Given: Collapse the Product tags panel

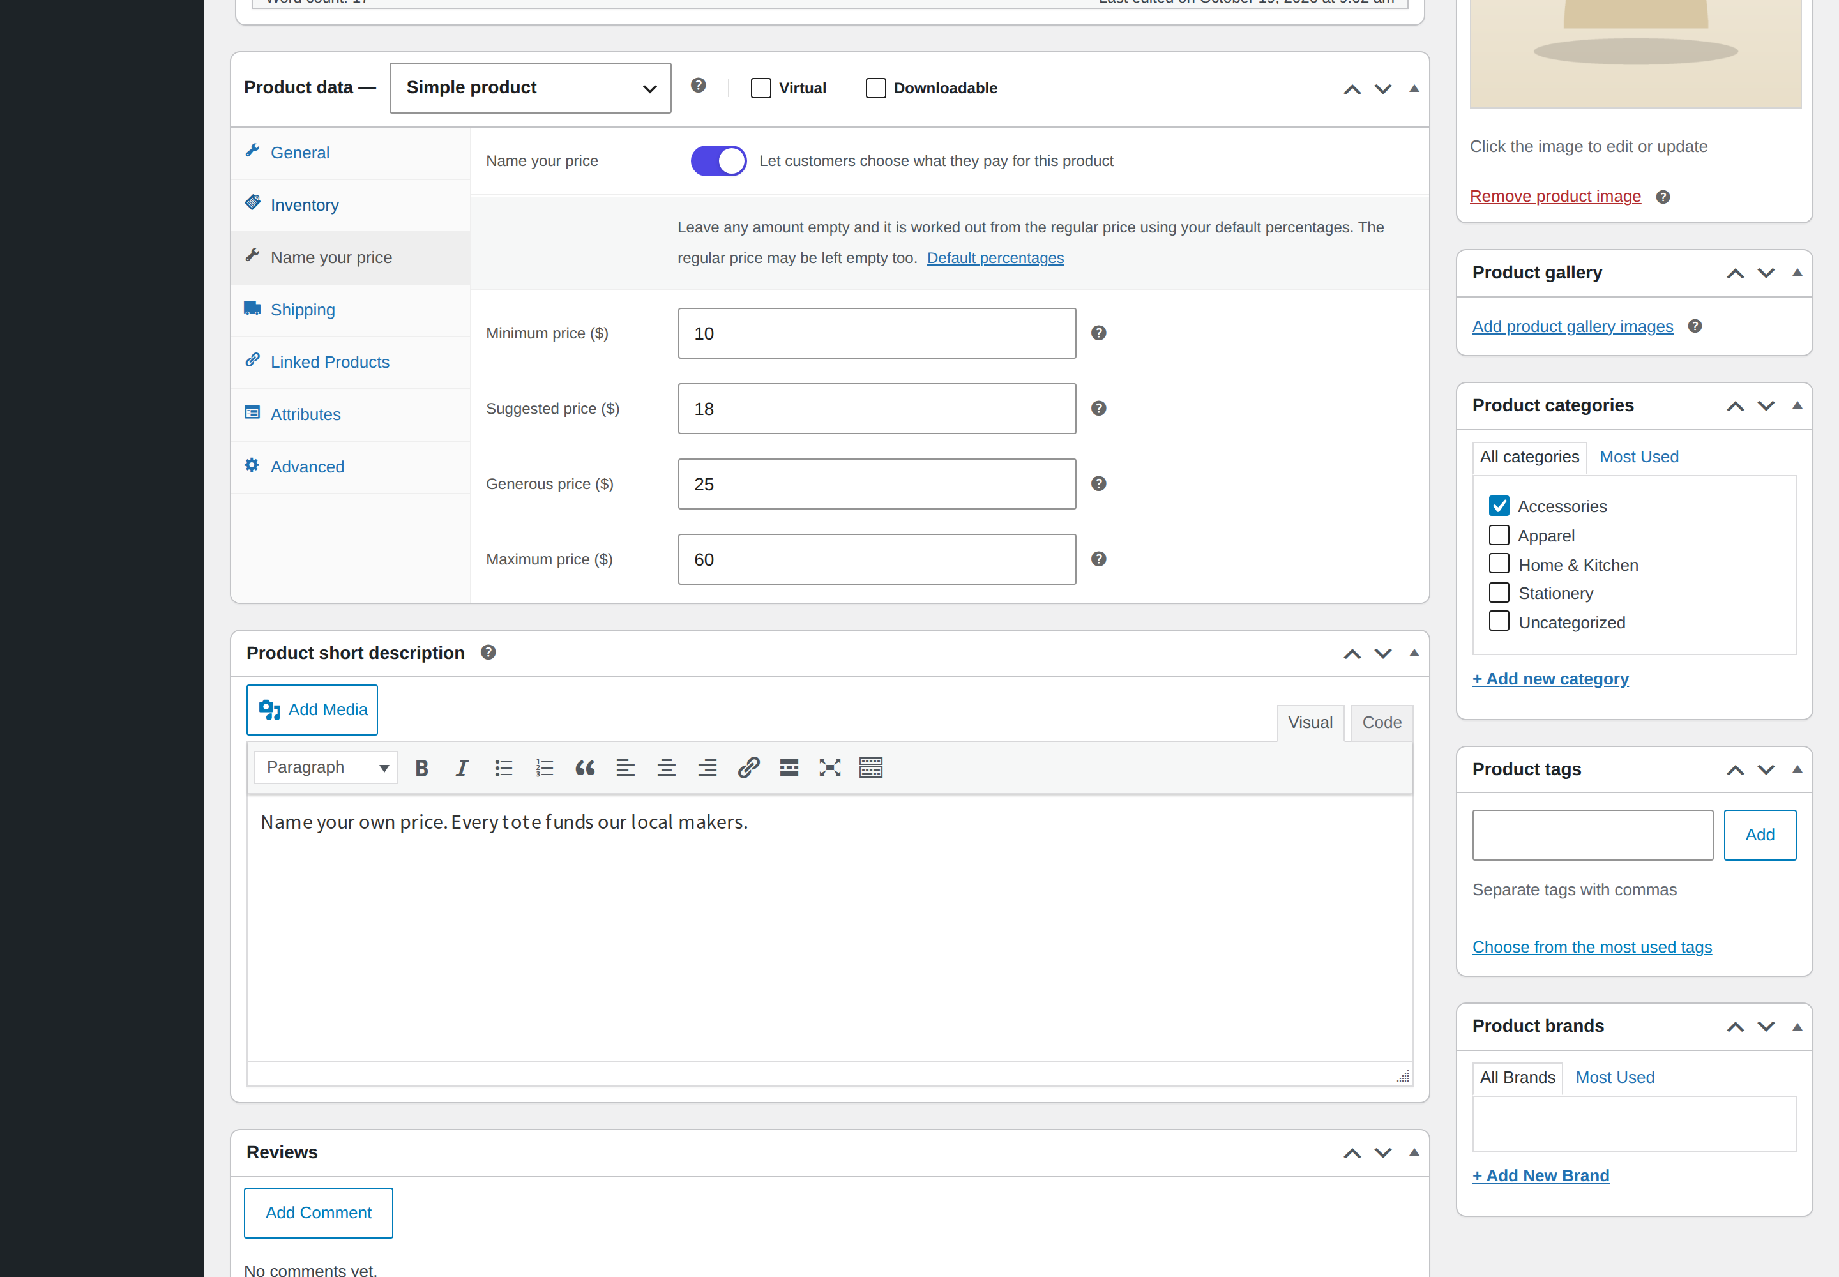Looking at the screenshot, I should [x=1797, y=770].
